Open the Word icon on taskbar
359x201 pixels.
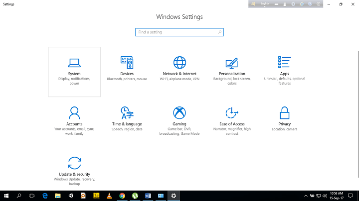pyautogui.click(x=148, y=196)
